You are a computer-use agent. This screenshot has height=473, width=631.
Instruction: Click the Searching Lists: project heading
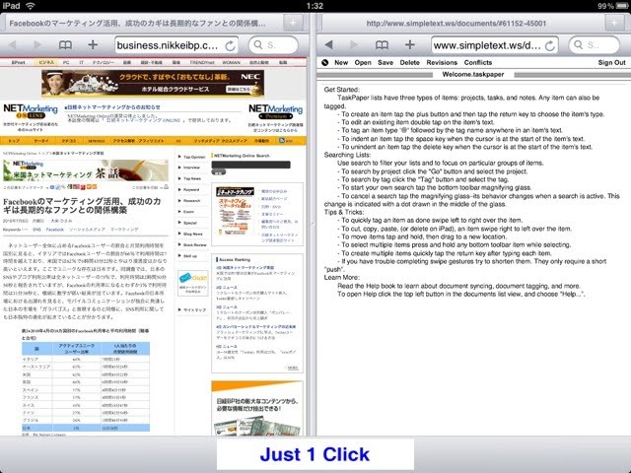tap(347, 155)
